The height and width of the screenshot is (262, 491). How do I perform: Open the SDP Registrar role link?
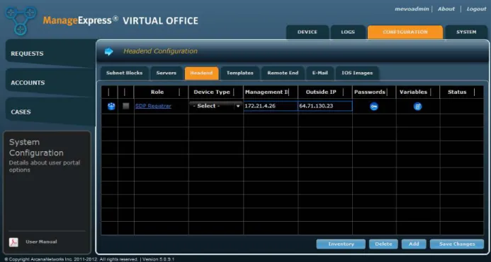point(153,106)
